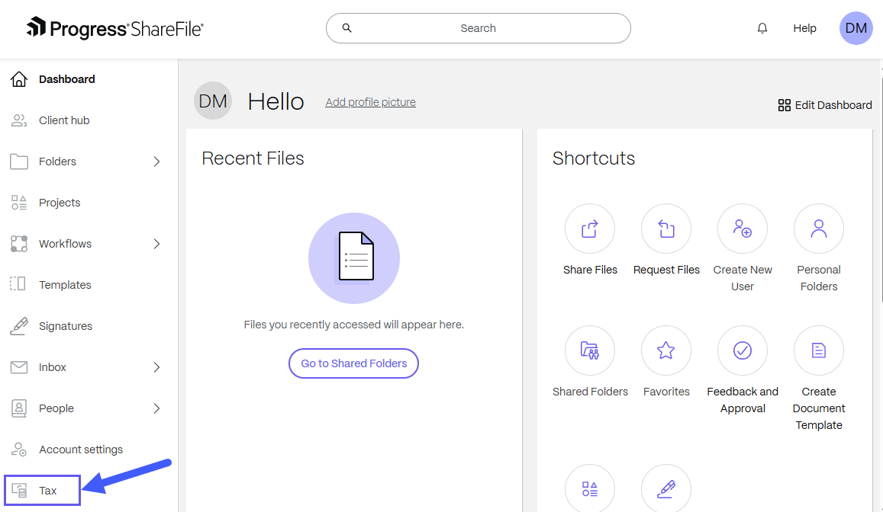Click the empty document illustration in Recent Files
This screenshot has height=512, width=883.
[354, 258]
